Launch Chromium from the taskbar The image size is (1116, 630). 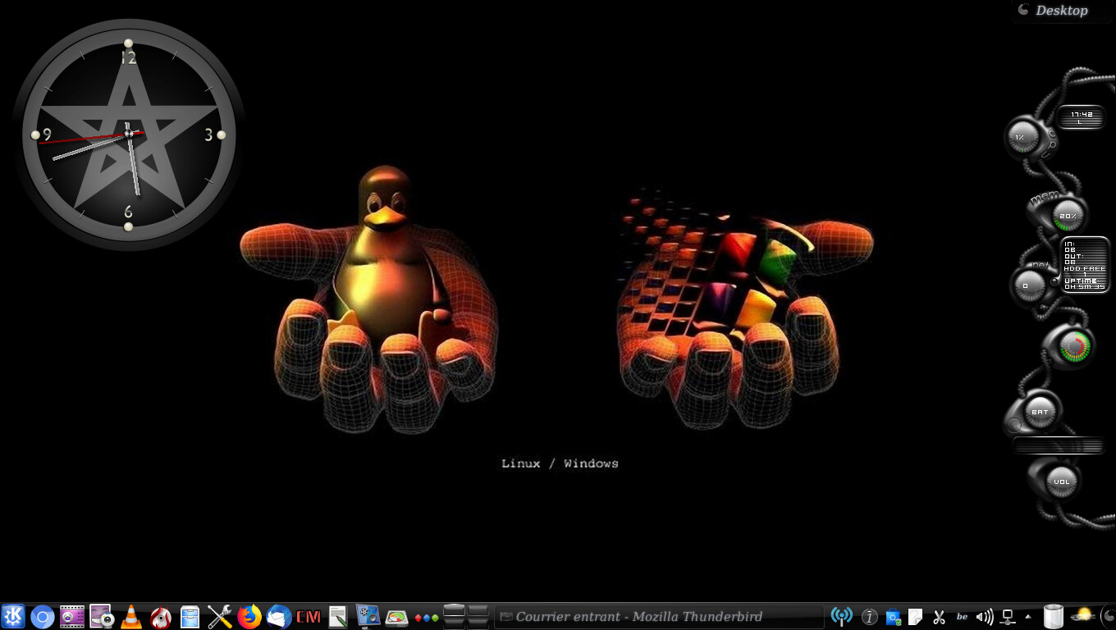tap(43, 616)
